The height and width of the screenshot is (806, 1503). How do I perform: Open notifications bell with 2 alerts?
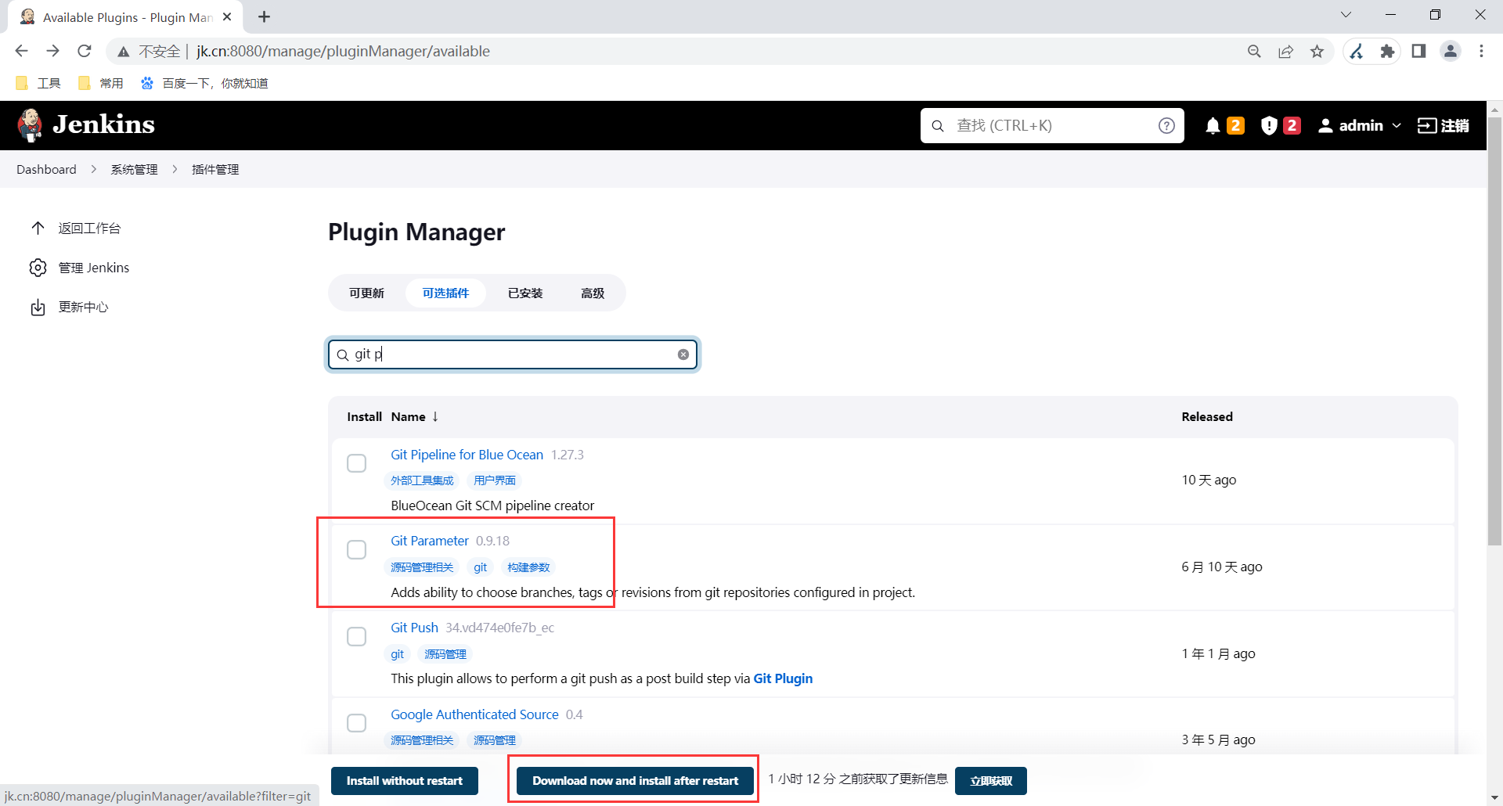(x=1224, y=125)
